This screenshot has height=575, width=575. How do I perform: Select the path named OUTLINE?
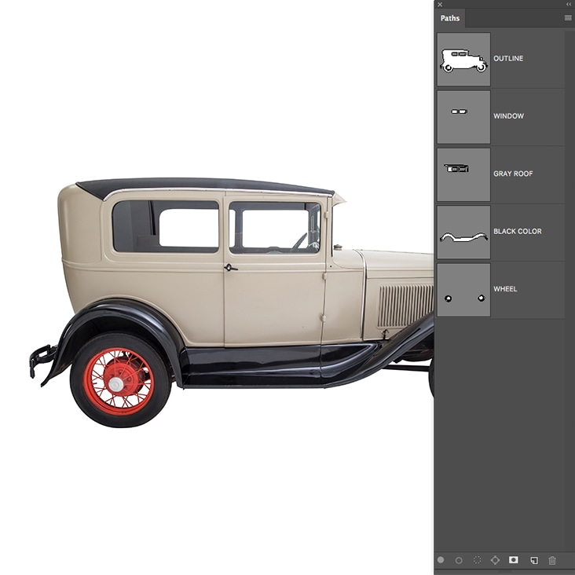click(508, 59)
